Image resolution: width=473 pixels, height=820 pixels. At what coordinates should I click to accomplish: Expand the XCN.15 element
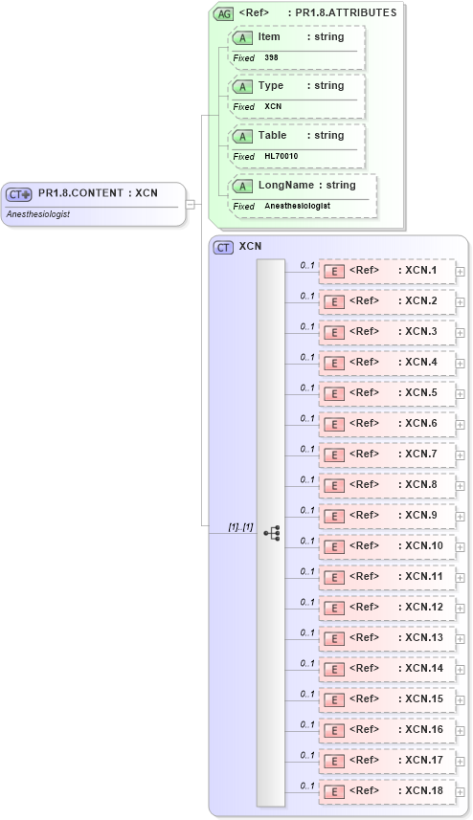coord(460,700)
